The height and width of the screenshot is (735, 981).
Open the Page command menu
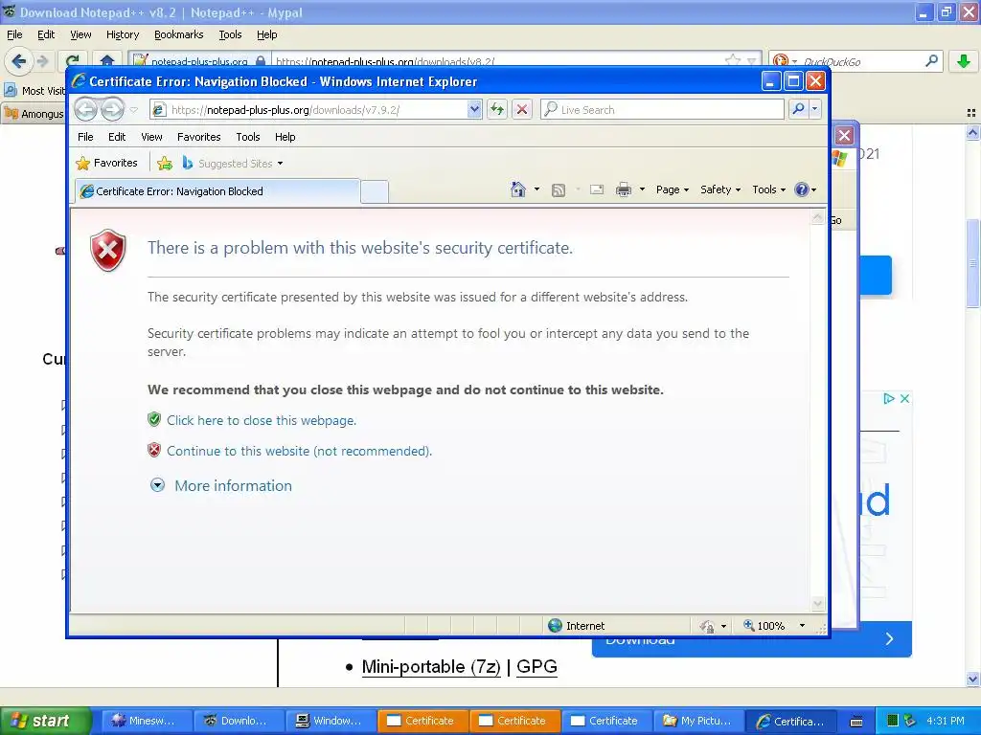(672, 189)
